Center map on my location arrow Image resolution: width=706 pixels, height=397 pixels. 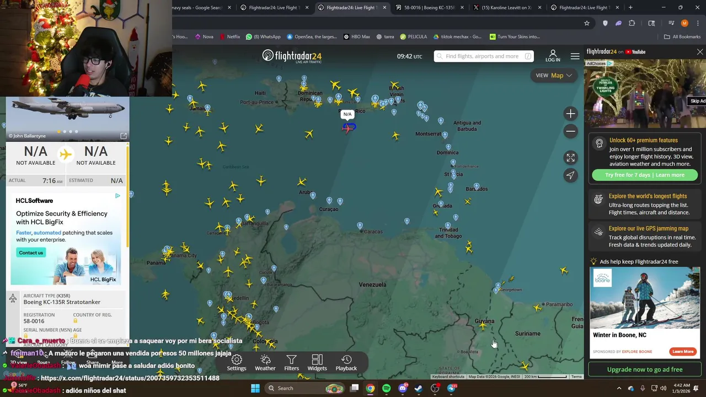[570, 175]
